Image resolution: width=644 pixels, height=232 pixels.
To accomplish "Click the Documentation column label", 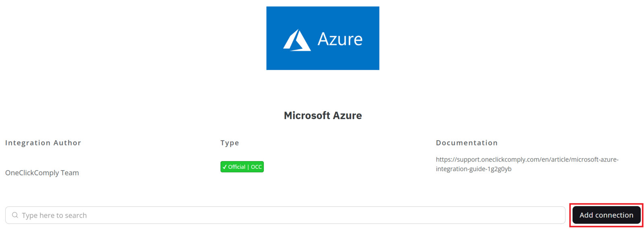I will (x=466, y=143).
